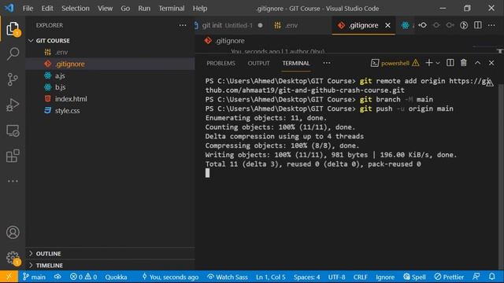This screenshot has height=283, width=504.
Task: Open the Help menu
Action: (x=200, y=9)
